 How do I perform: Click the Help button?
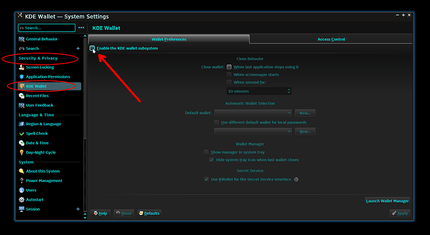(100, 213)
